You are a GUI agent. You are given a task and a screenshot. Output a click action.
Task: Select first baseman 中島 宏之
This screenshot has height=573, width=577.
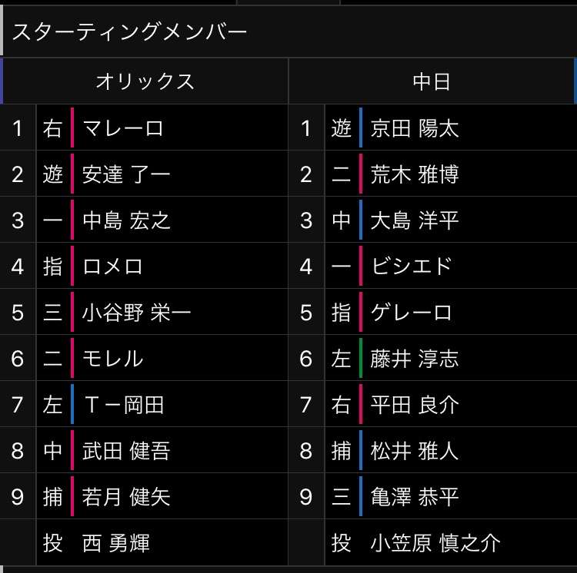coord(127,220)
